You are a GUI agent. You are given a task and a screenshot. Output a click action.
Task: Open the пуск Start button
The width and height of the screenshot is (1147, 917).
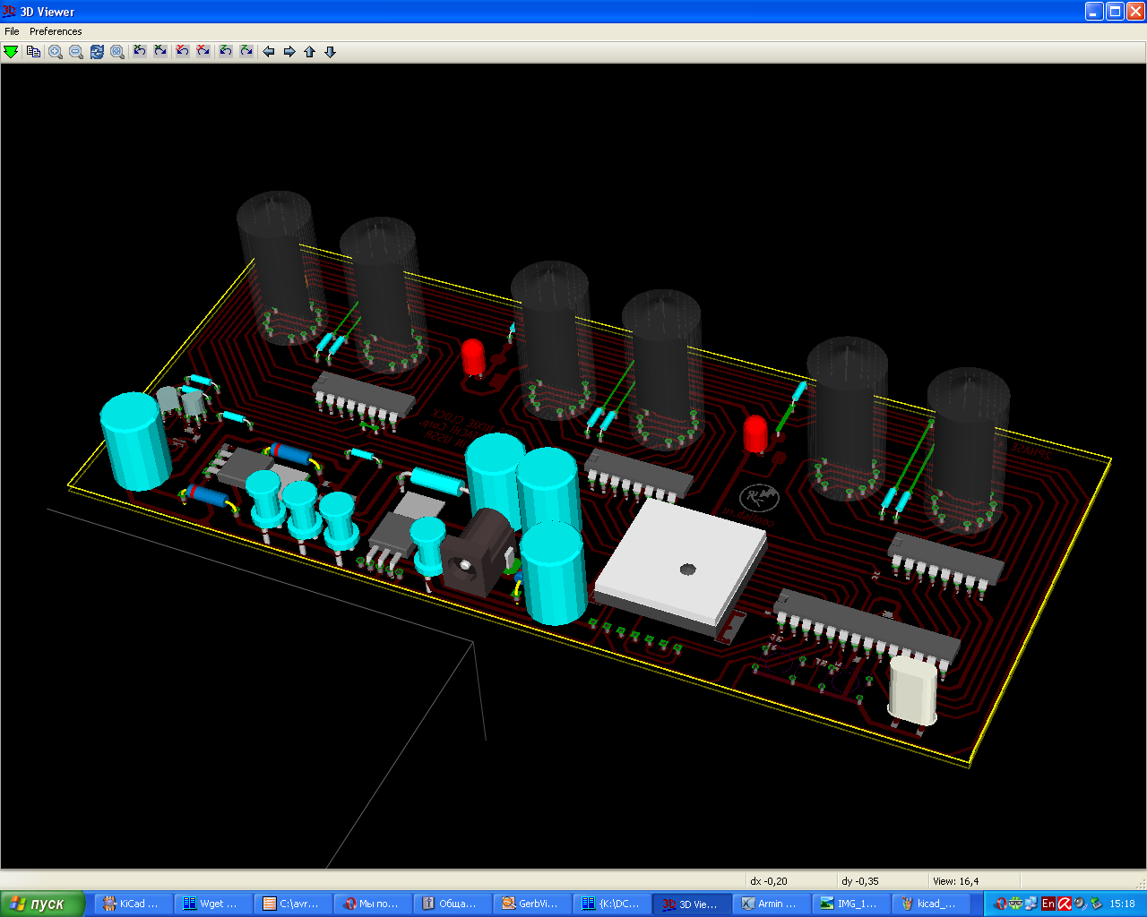(x=42, y=904)
